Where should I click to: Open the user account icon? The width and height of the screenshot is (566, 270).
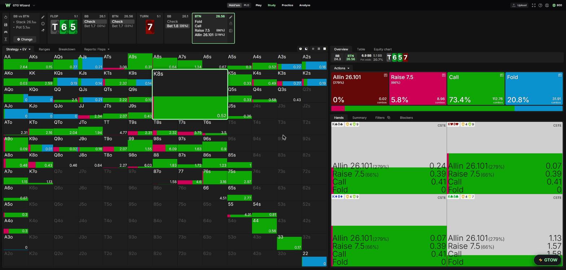(x=547, y=5)
